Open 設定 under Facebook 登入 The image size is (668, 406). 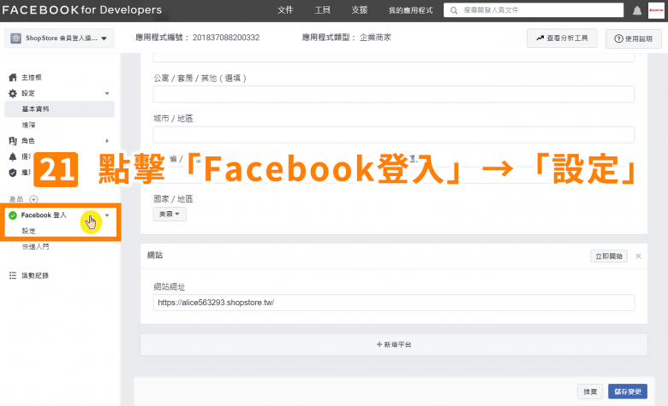click(x=29, y=232)
